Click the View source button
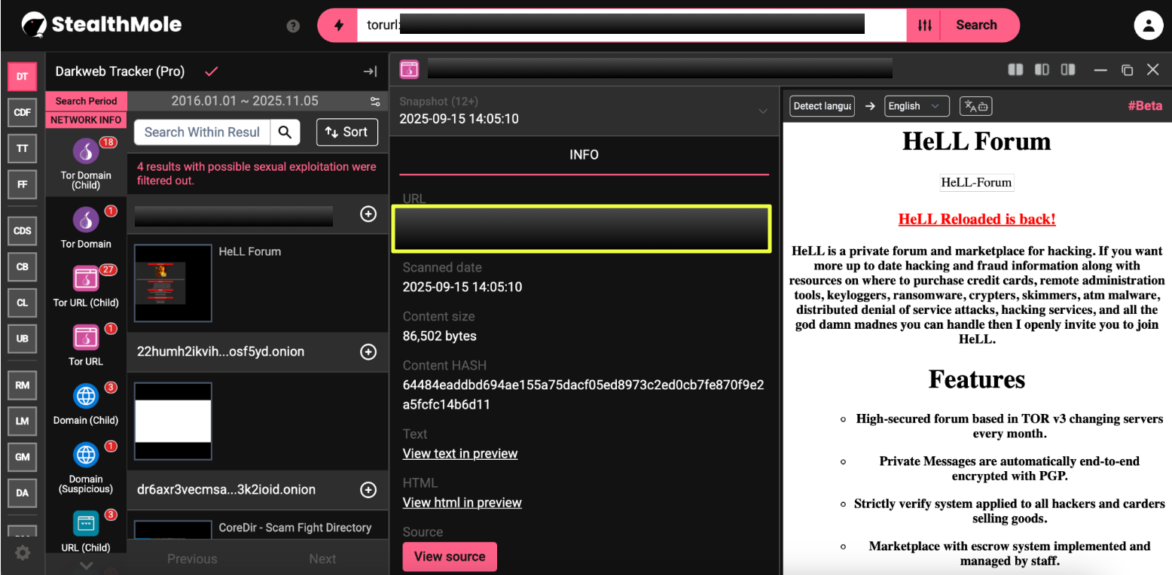Viewport: 1172px width, 575px height. click(450, 557)
